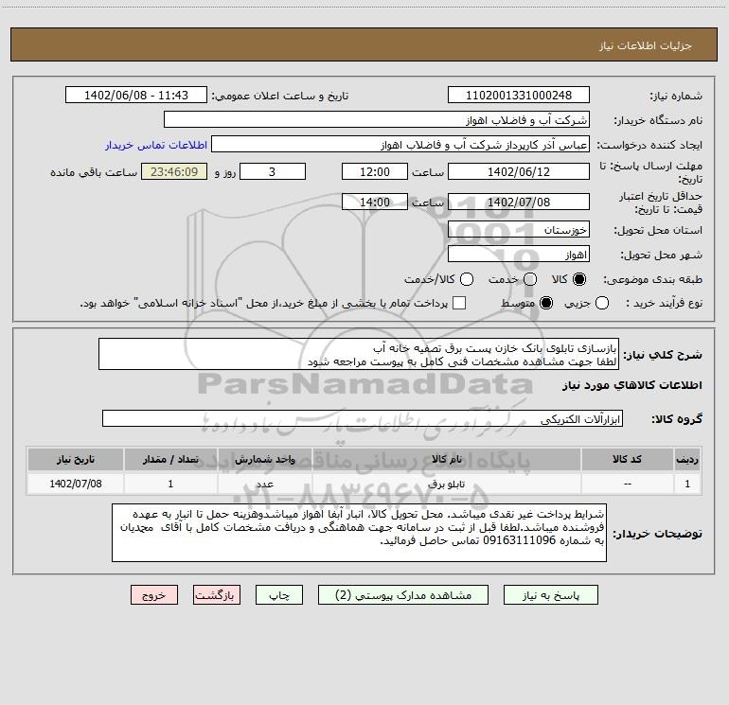The height and width of the screenshot is (705, 729).
Task: Click the buyer name field شرکت آب و فاضلاب اهواز
Action: tap(377, 119)
